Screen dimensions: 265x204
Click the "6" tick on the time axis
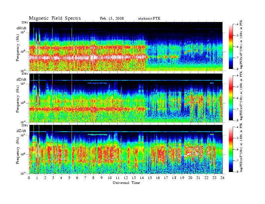[x=77, y=178]
